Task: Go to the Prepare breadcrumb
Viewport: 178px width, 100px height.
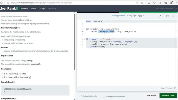Action: click(24, 8)
